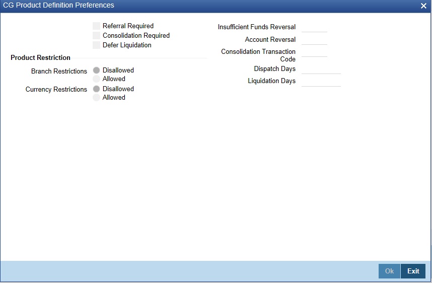This screenshot has width=432, height=283.
Task: Choose Allowed for Currency Restrictions
Action: (97, 97)
